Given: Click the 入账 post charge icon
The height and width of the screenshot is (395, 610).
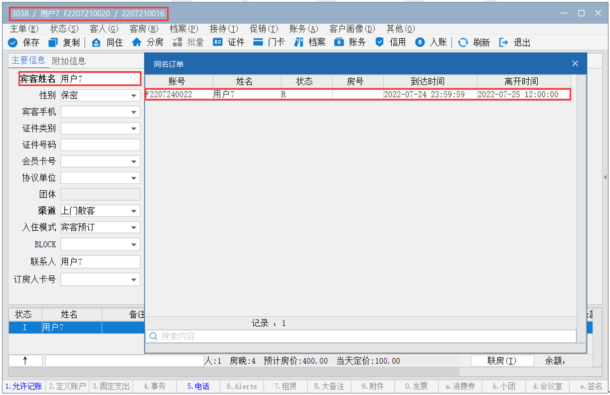Looking at the screenshot, I should coord(420,42).
